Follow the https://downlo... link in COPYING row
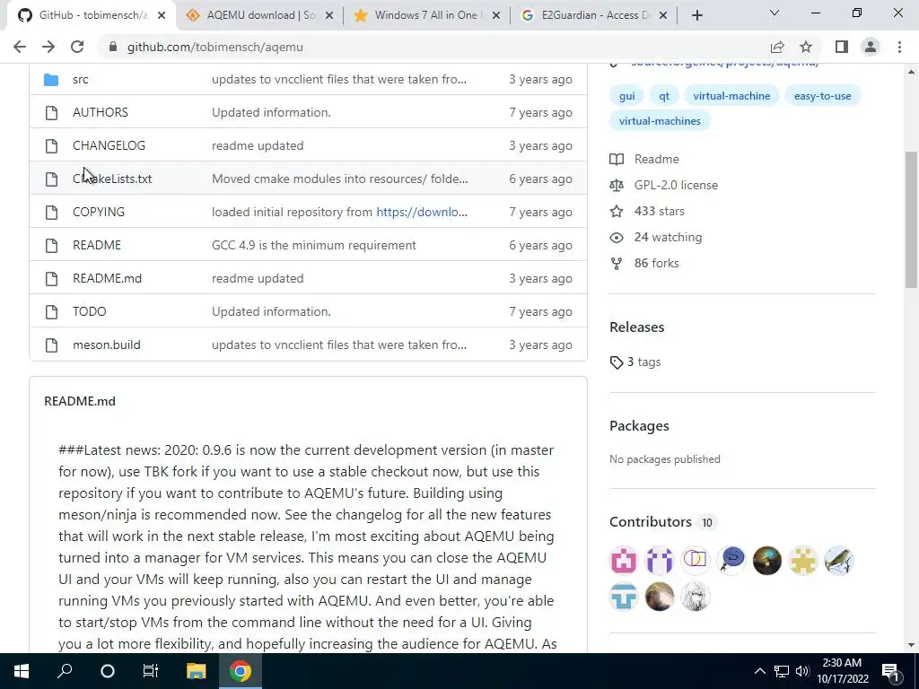 [422, 212]
